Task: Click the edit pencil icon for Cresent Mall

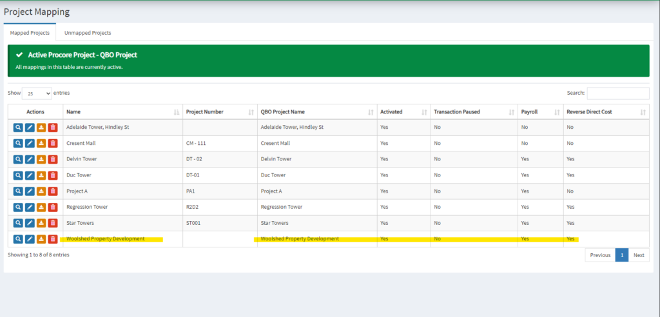Action: (x=30, y=143)
